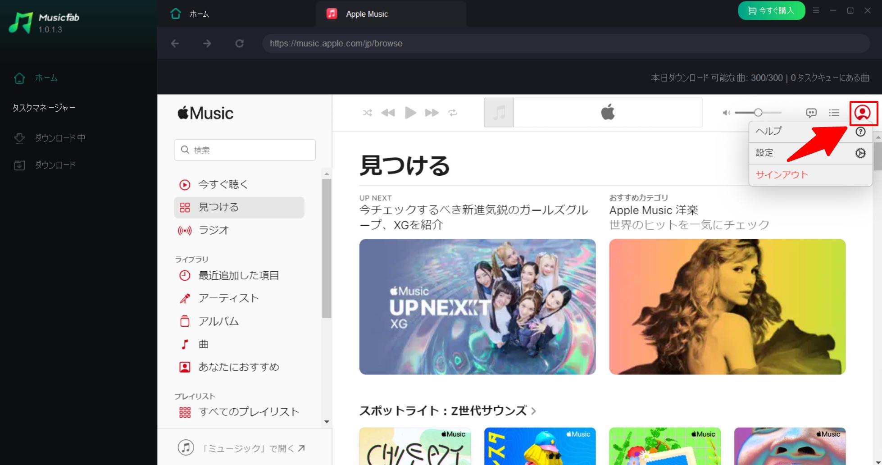
Task: Open the ダウンロード finished list
Action: tap(44, 165)
